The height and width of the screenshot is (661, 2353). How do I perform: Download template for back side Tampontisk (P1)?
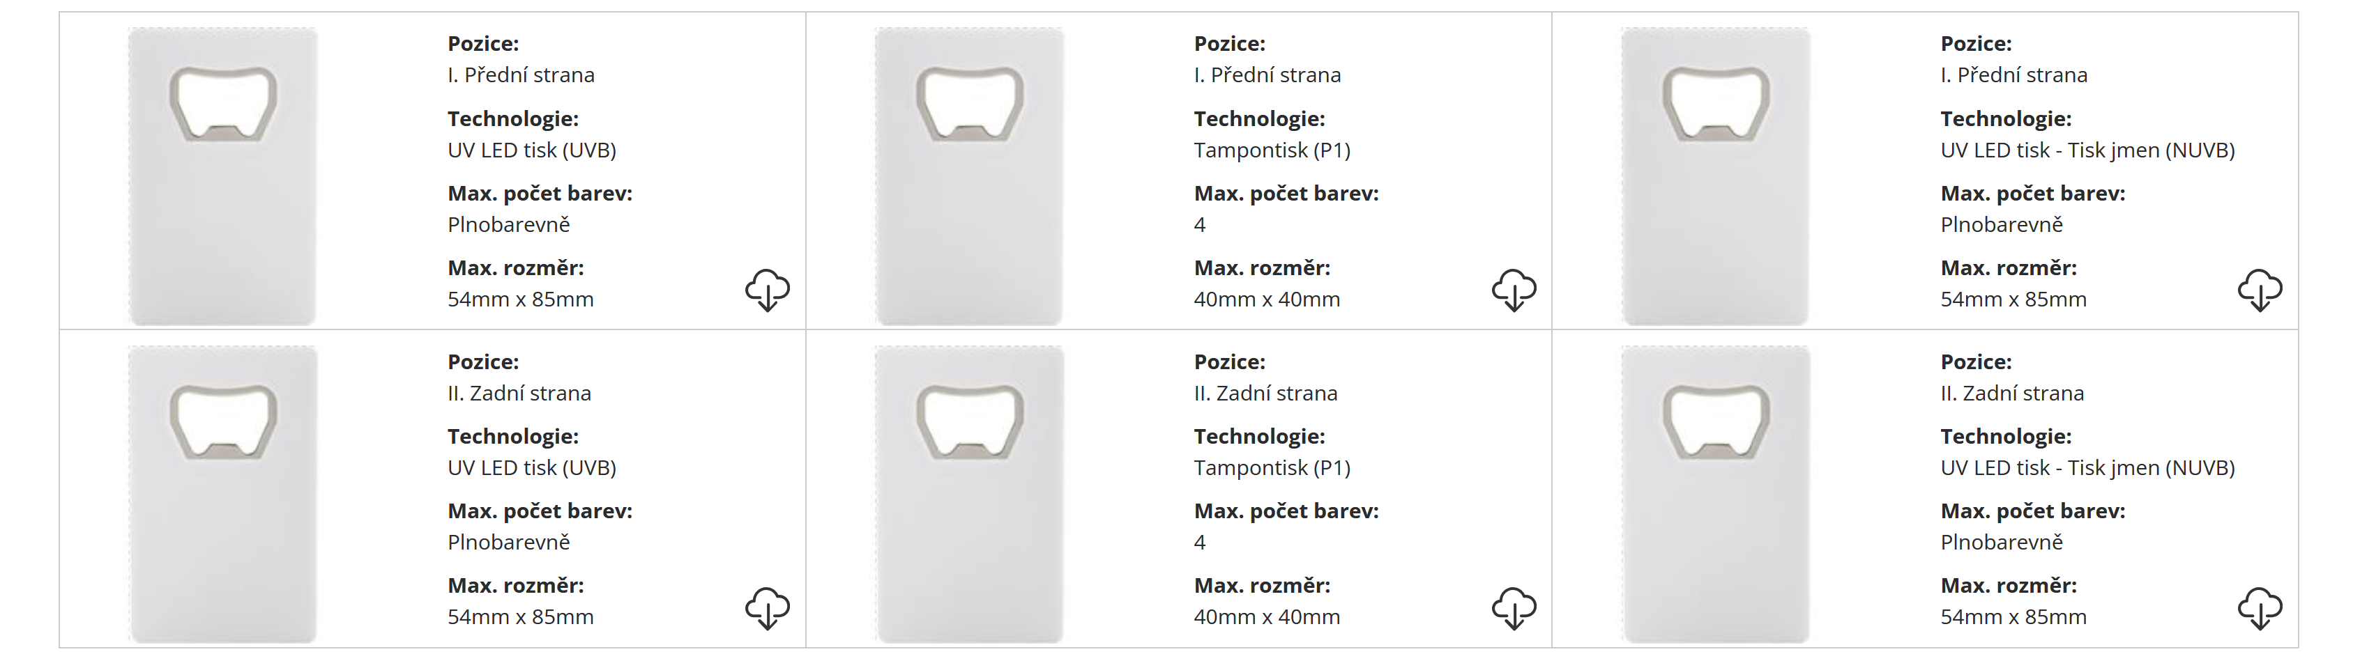[1514, 608]
